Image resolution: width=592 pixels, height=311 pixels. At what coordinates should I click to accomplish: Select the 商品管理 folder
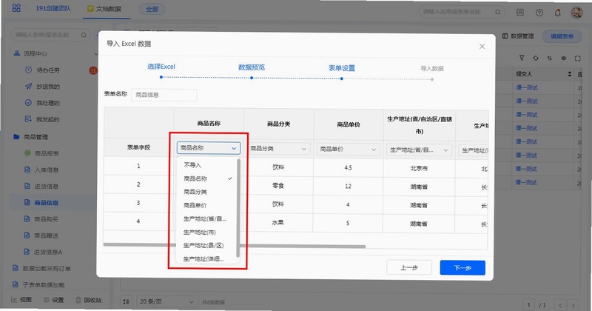36,137
